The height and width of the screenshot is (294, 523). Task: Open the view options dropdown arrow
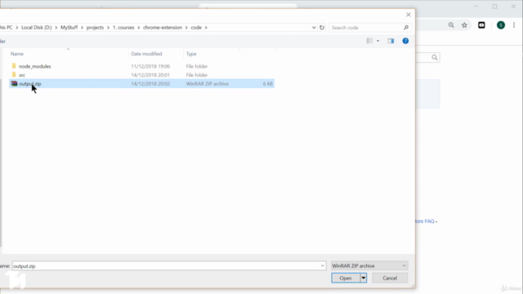point(378,41)
